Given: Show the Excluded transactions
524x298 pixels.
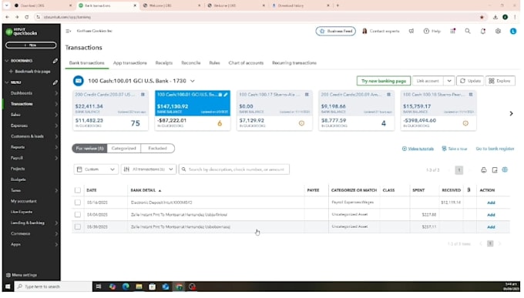Looking at the screenshot, I should (157, 149).
